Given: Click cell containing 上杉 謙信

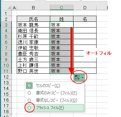Looking at the screenshot, I should 33,65.
